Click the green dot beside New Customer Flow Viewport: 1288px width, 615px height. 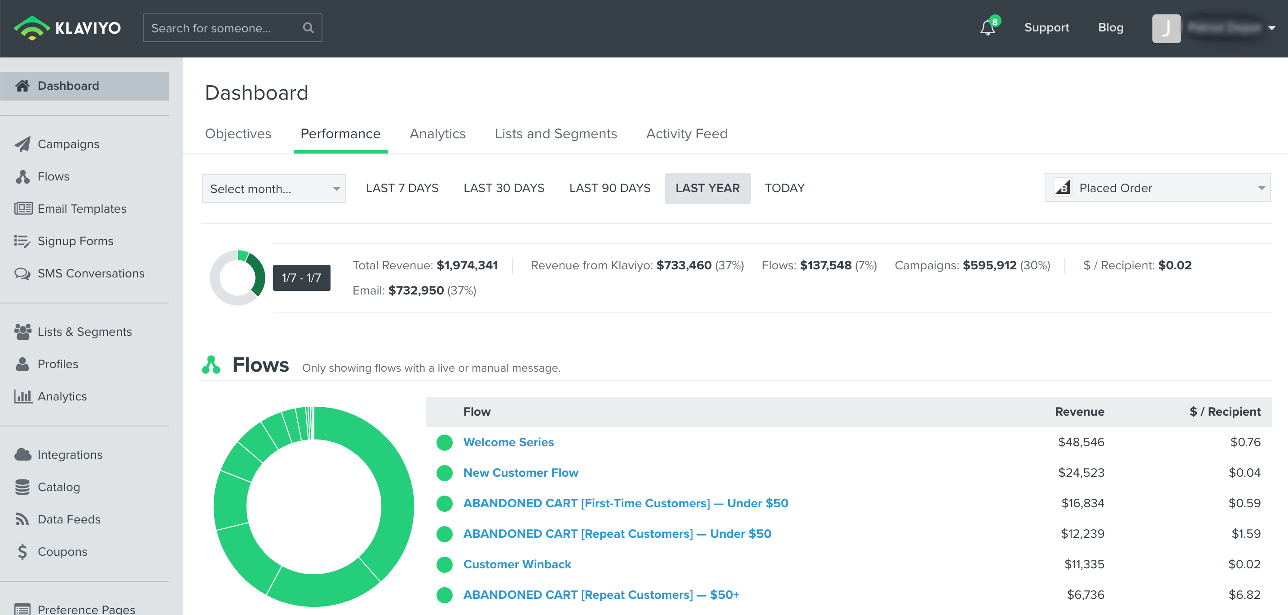tap(444, 473)
